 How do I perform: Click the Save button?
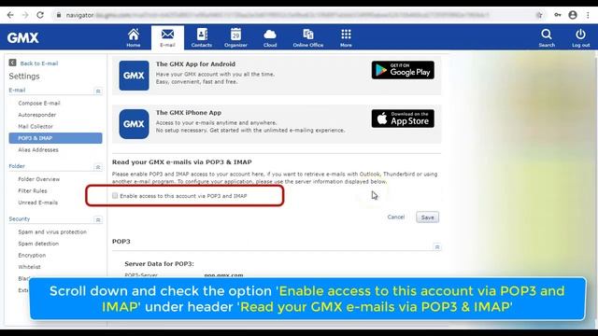pos(427,217)
